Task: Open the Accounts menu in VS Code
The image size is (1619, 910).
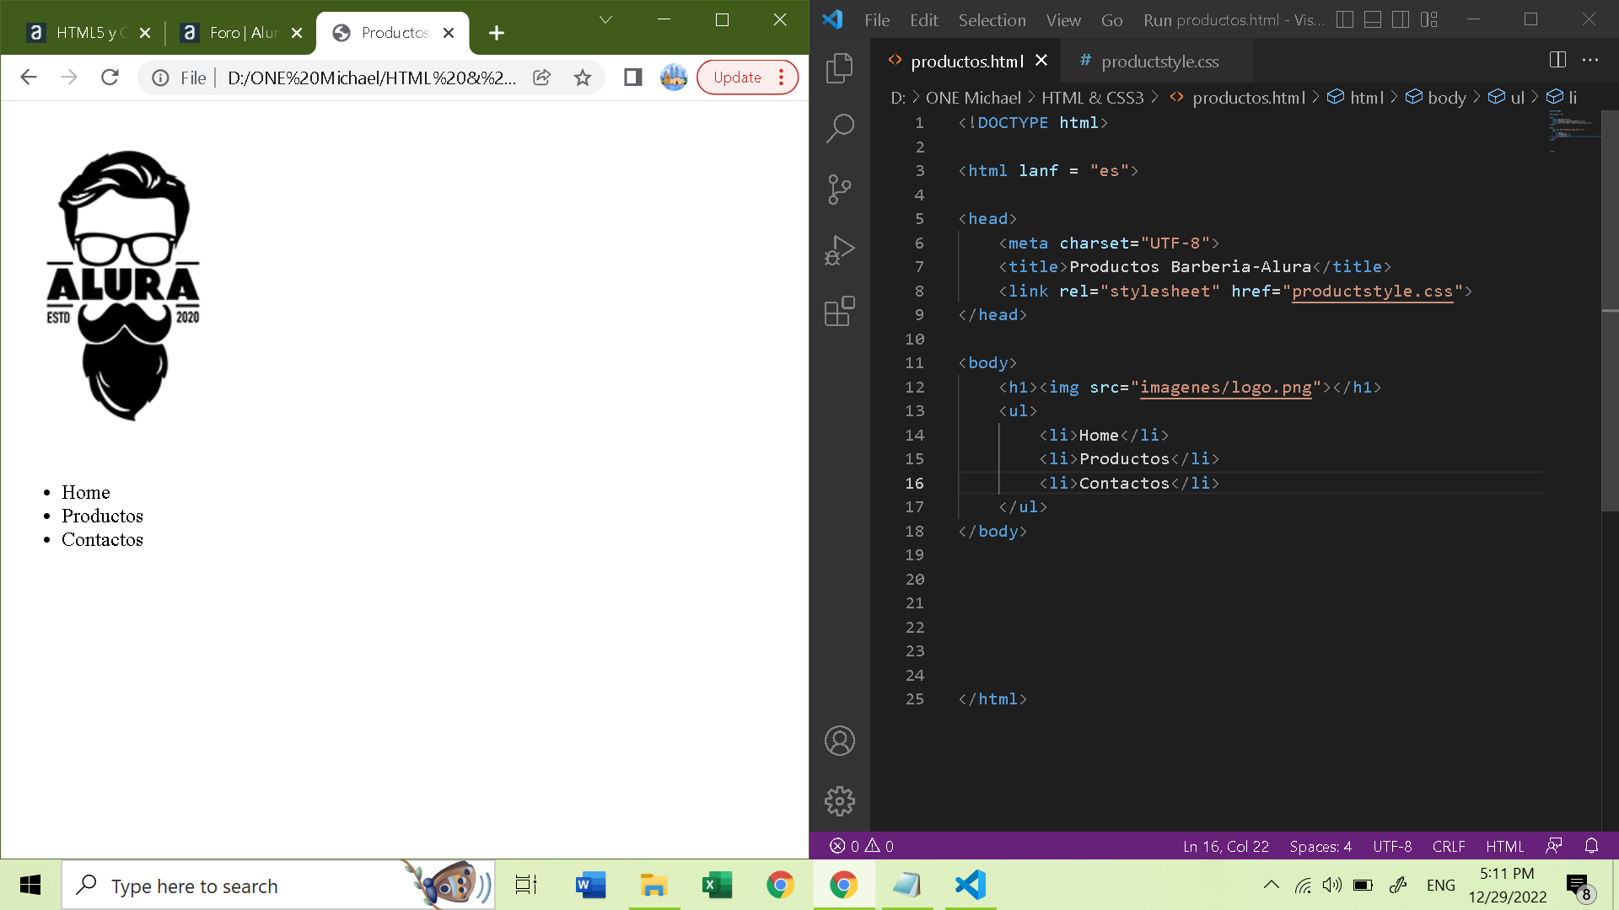Action: 839,741
